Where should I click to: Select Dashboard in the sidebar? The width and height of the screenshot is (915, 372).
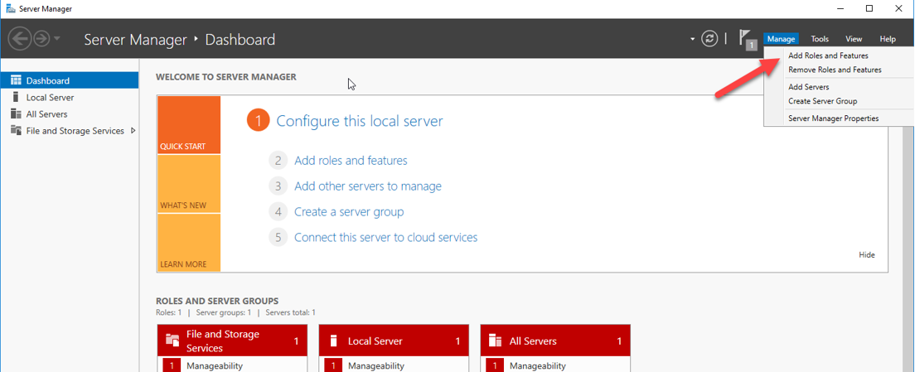click(x=70, y=80)
